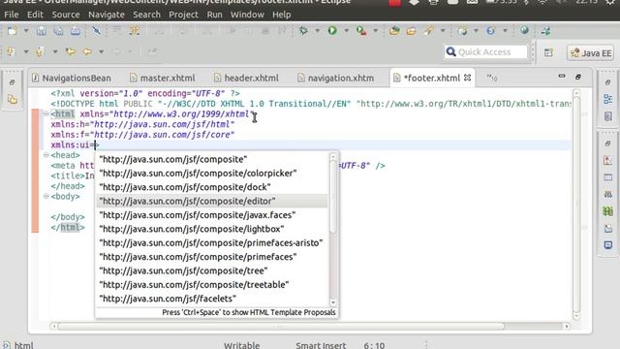Open the Project menu

tap(183, 15)
